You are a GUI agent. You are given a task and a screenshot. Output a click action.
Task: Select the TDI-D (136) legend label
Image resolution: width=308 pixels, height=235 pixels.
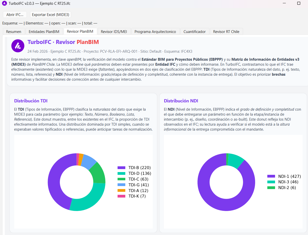tap(140, 173)
